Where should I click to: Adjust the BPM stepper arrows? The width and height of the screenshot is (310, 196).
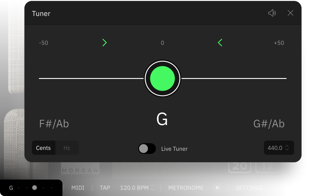(152, 188)
